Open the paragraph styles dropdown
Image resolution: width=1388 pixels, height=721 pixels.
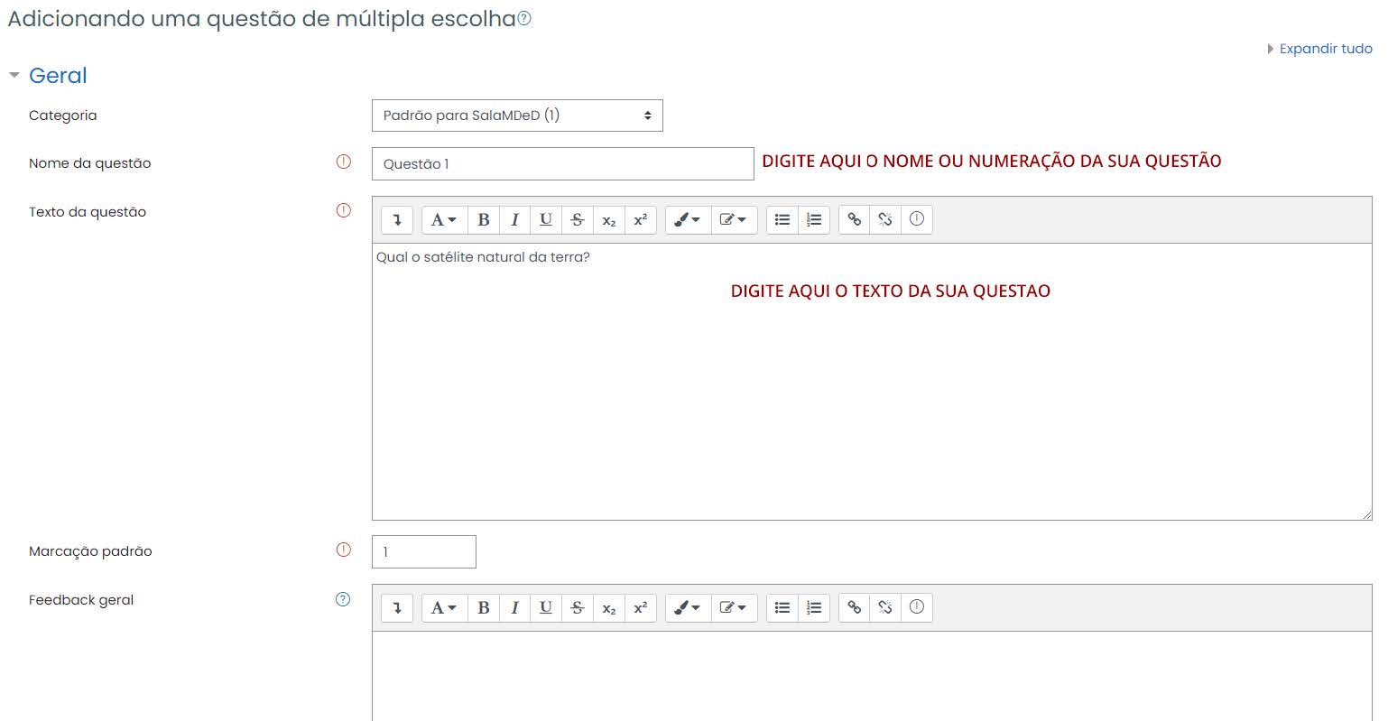tap(443, 219)
